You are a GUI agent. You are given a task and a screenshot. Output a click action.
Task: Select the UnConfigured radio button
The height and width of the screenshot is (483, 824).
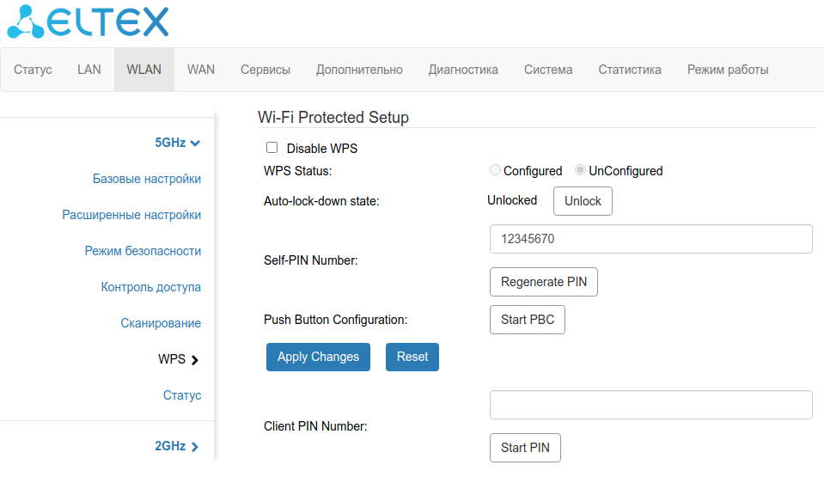(580, 171)
